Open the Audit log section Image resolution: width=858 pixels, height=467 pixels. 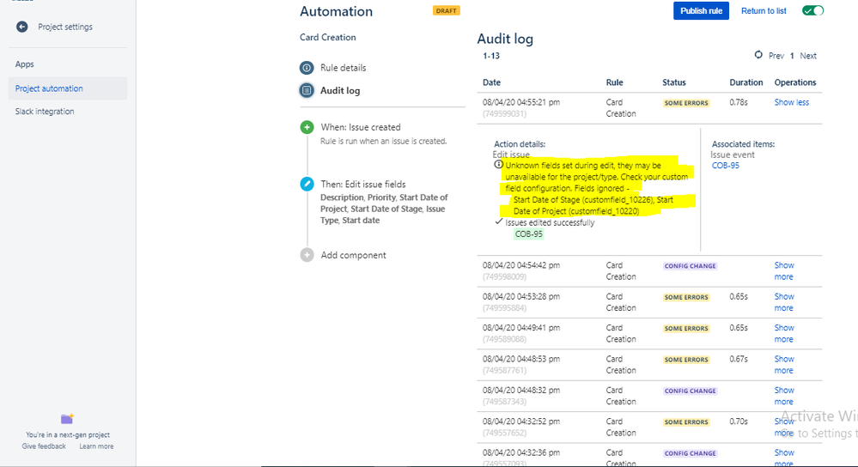pyautogui.click(x=340, y=91)
